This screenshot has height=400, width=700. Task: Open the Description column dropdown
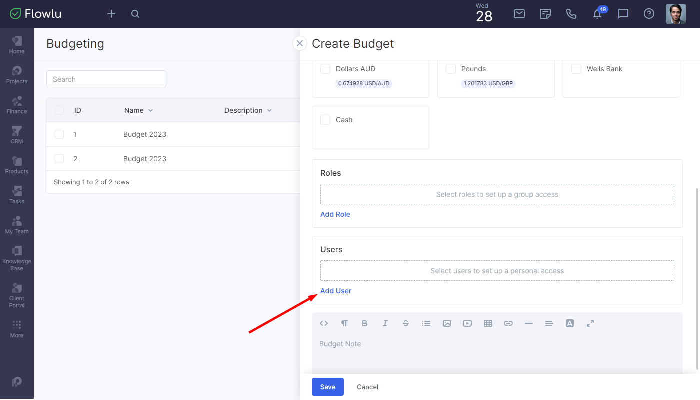click(x=269, y=110)
